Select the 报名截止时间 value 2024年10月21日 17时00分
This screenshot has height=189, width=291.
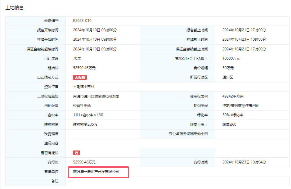(x=244, y=30)
